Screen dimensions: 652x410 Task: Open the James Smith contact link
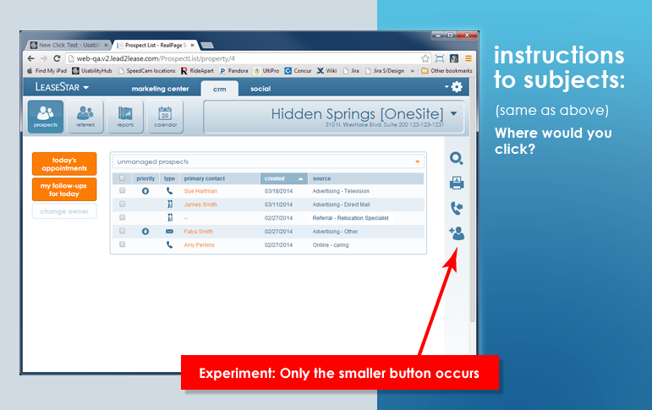tap(200, 205)
